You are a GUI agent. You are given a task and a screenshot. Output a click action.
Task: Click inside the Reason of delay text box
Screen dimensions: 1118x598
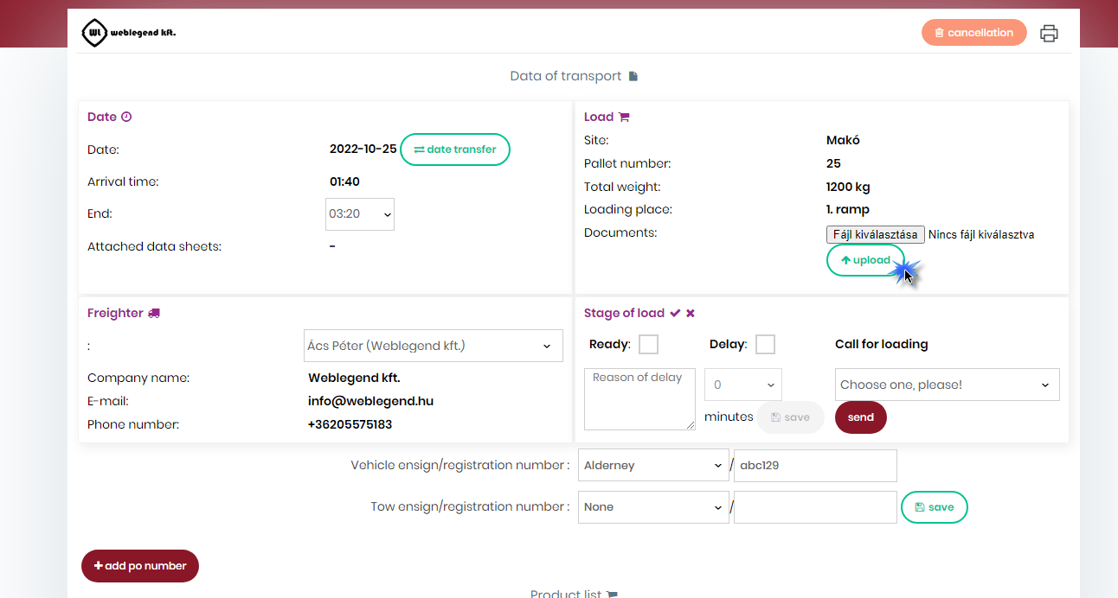pos(639,398)
